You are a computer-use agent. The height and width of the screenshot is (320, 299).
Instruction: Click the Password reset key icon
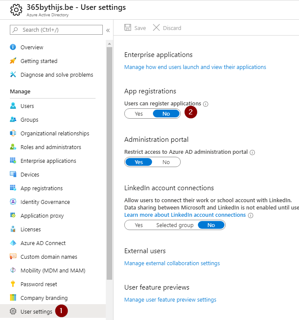(13, 284)
